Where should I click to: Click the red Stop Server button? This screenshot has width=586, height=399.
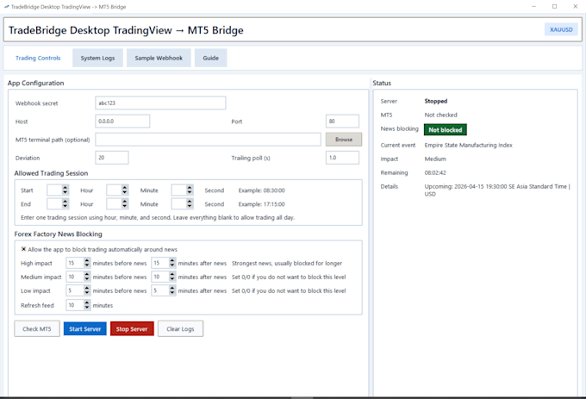point(132,328)
